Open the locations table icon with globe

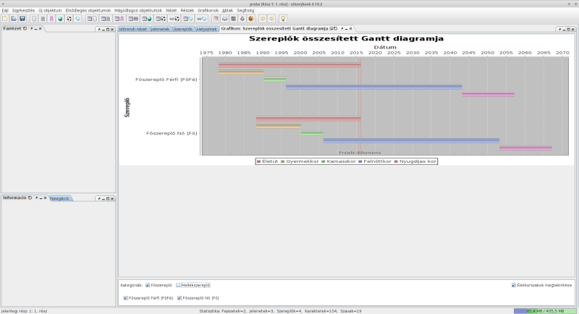147,18
